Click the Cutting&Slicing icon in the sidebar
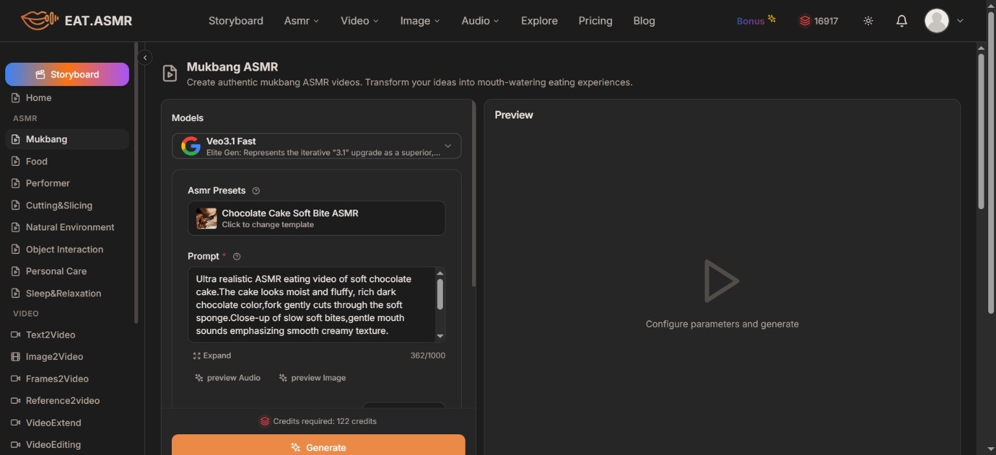Viewport: 996px width, 455px height. pos(16,205)
